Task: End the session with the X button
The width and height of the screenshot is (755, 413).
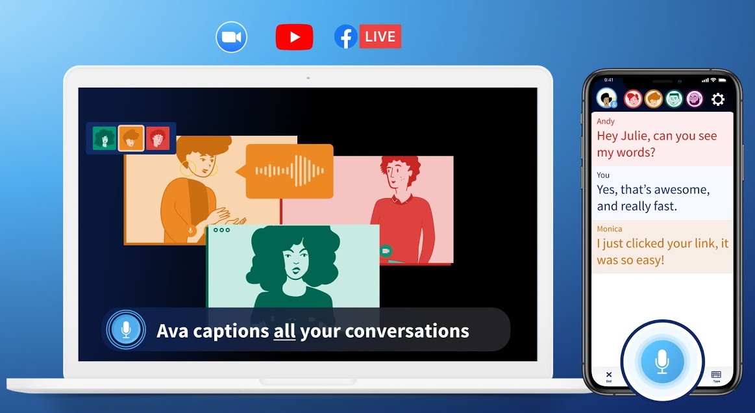Action: pyautogui.click(x=609, y=375)
